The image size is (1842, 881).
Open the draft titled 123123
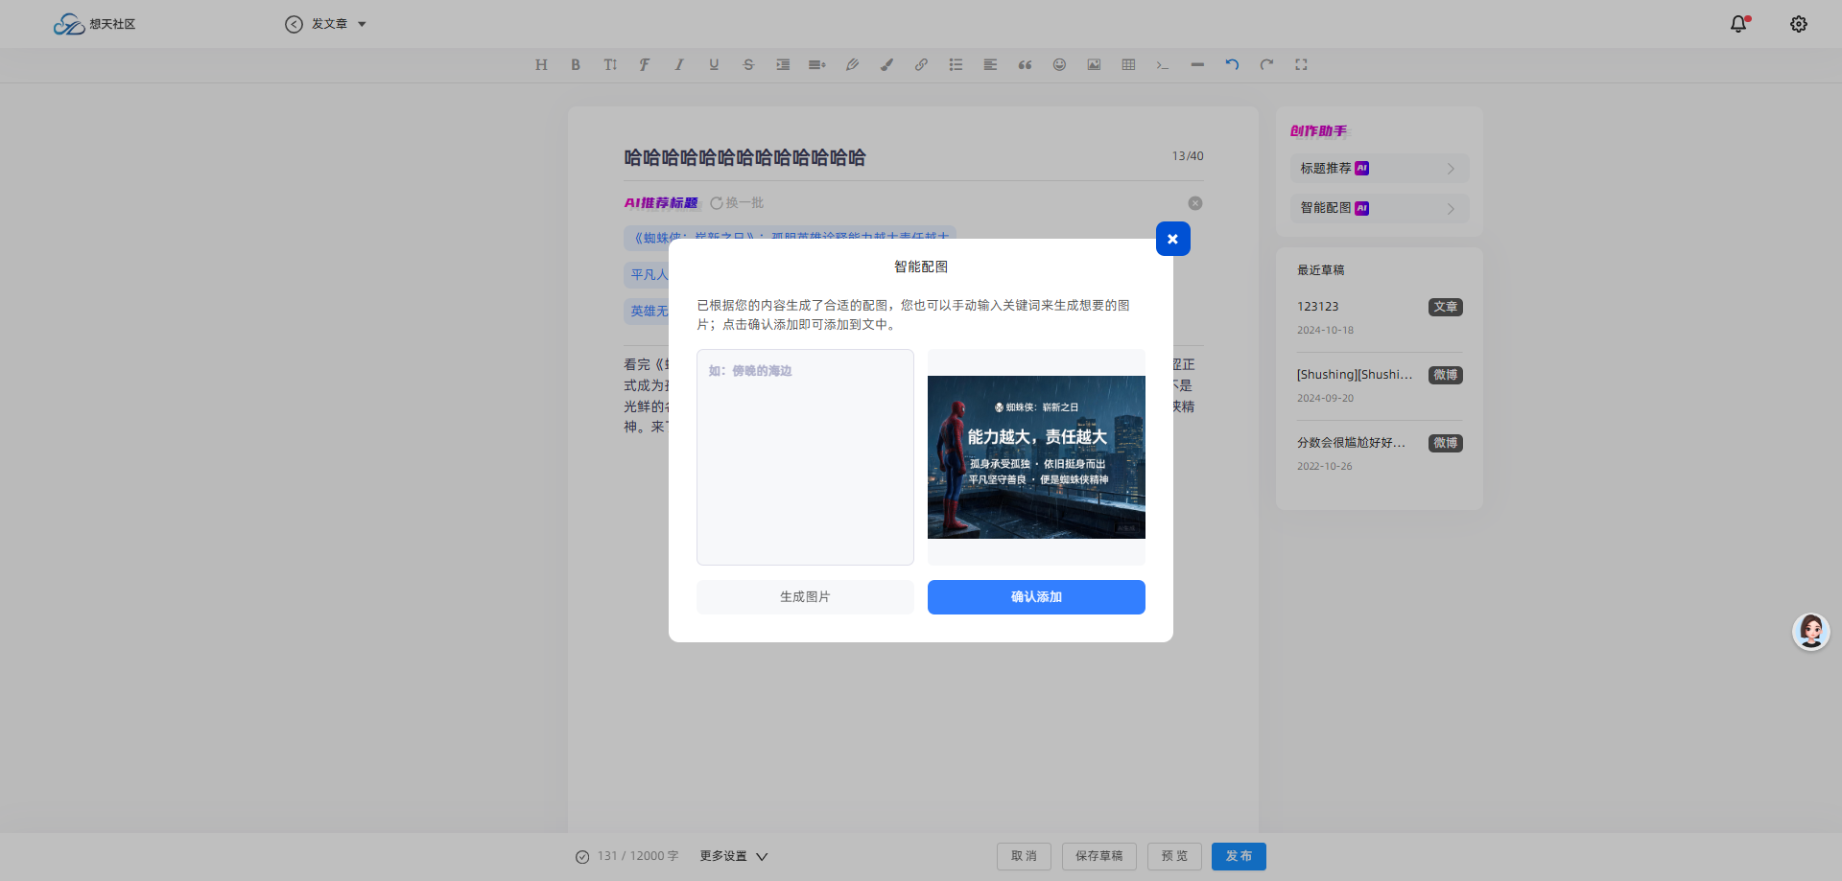pyautogui.click(x=1318, y=307)
